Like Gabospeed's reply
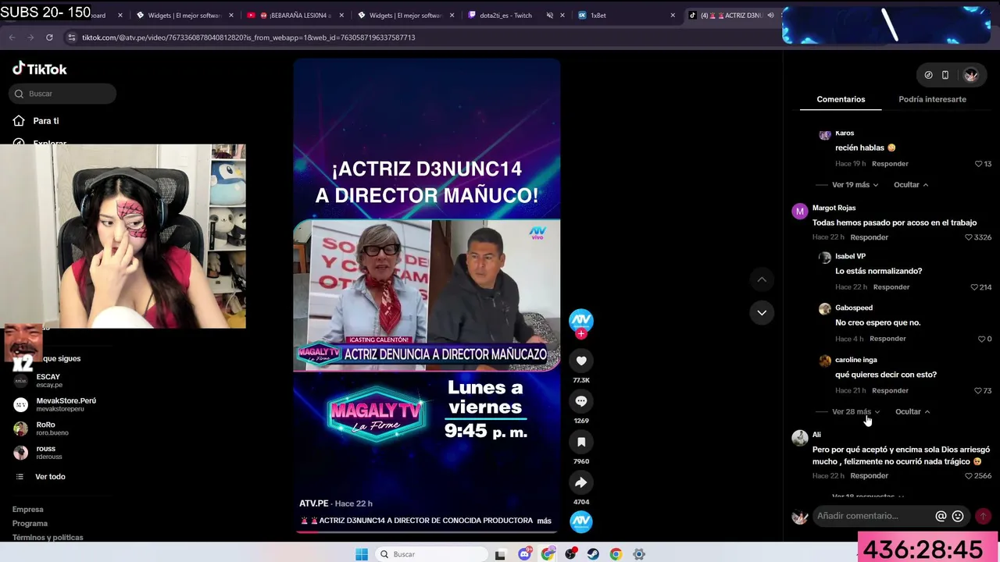Image resolution: width=1000 pixels, height=562 pixels. 981,339
